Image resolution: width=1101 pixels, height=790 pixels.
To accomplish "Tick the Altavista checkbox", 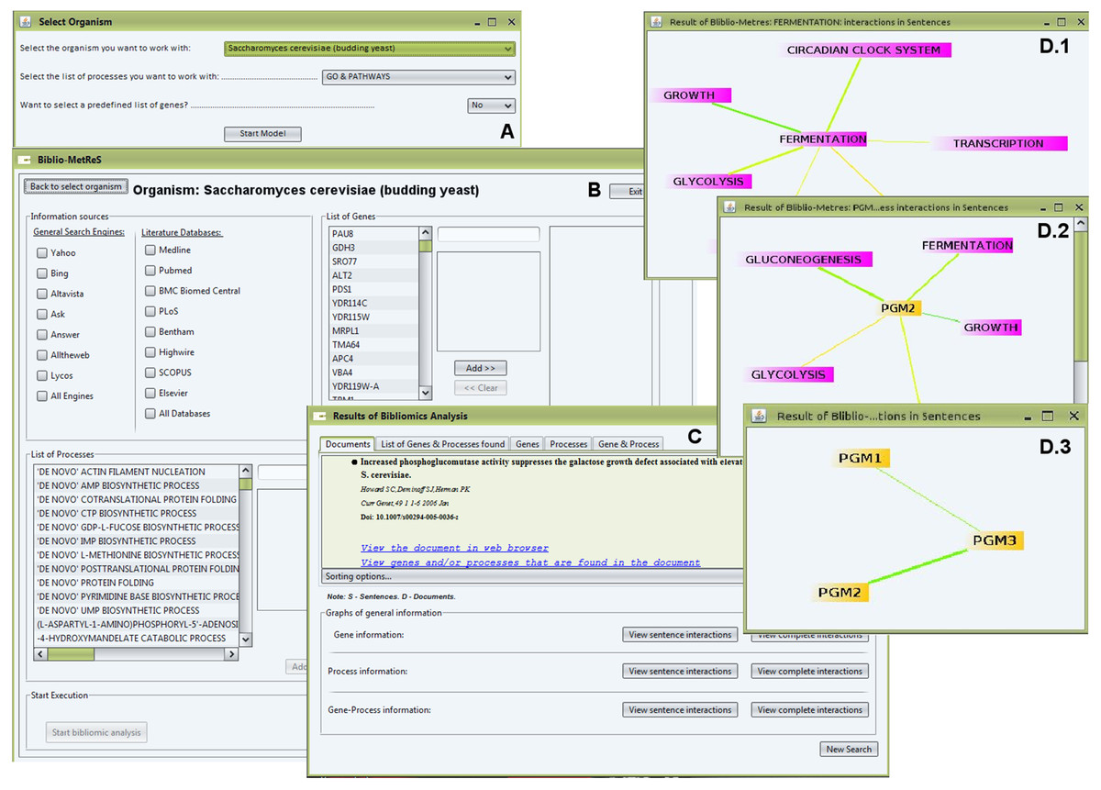I will [42, 294].
